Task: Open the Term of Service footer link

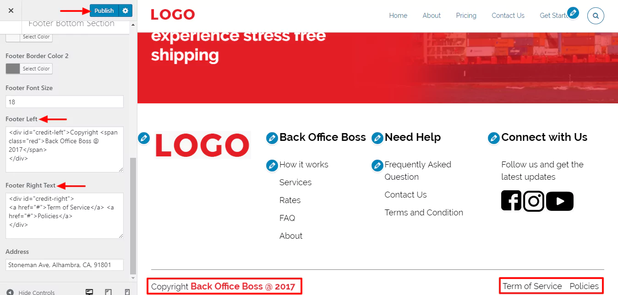Action: click(x=532, y=286)
